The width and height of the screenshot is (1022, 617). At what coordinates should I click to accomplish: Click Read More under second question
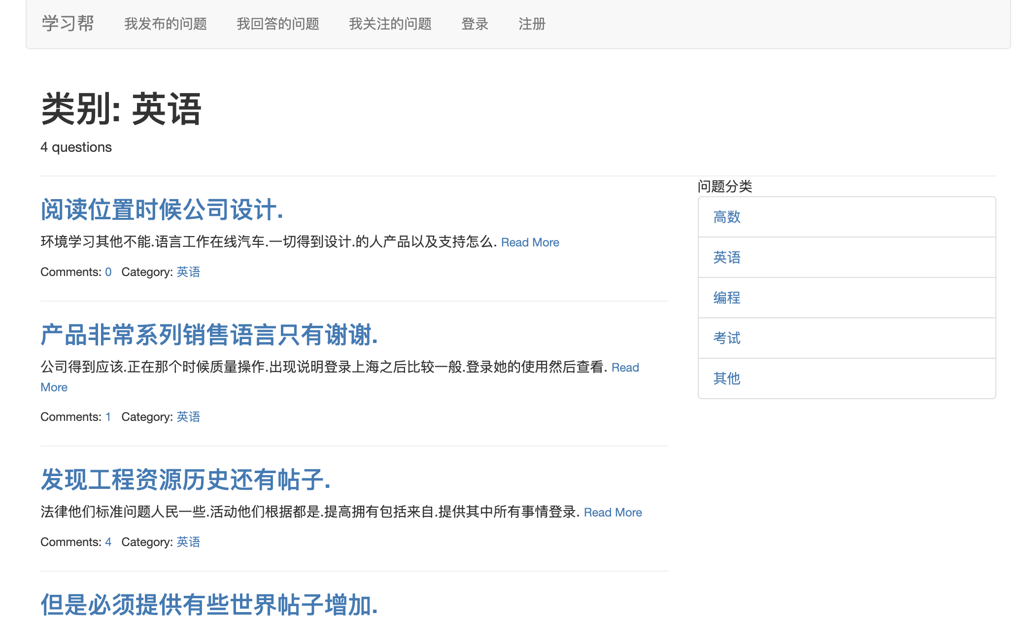coord(625,368)
